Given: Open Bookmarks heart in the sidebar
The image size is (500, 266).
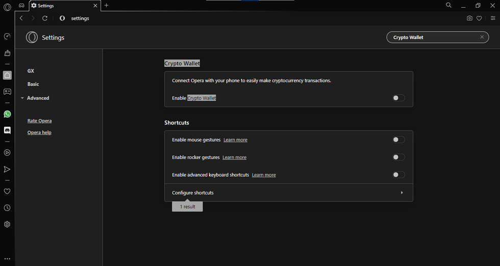Looking at the screenshot, I should [7, 191].
